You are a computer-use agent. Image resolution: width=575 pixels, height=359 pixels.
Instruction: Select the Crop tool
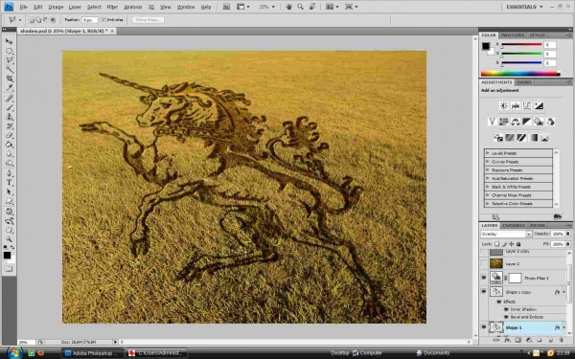10,79
